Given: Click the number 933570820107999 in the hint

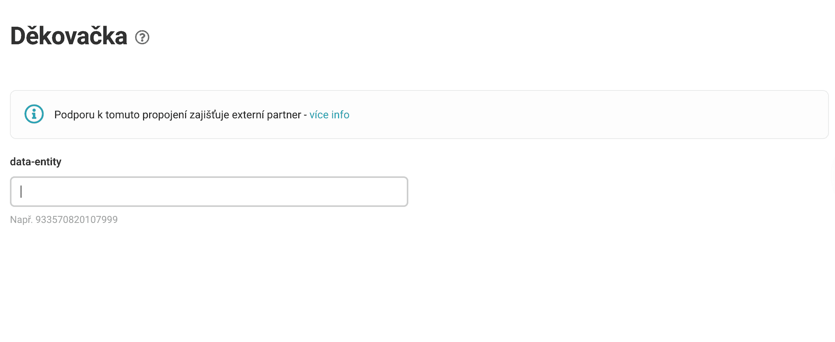Looking at the screenshot, I should point(76,219).
